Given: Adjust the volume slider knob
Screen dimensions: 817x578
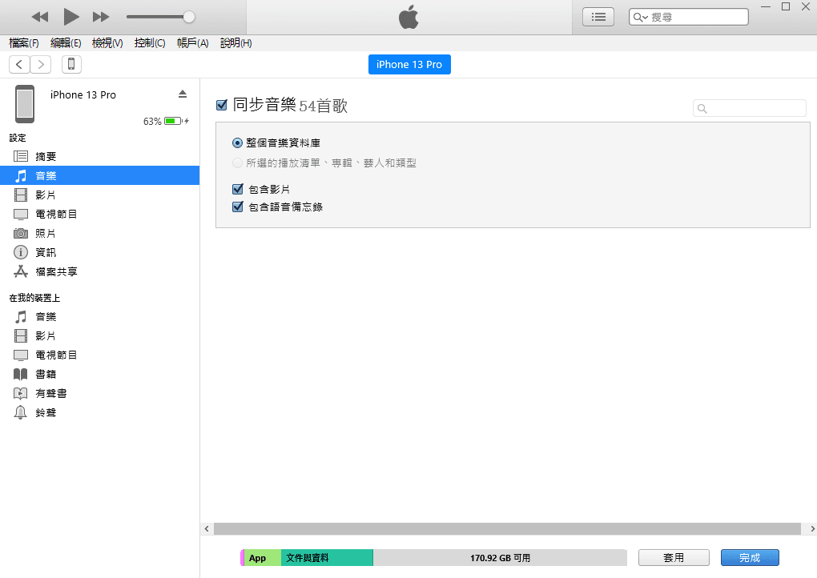Looking at the screenshot, I should (x=188, y=17).
